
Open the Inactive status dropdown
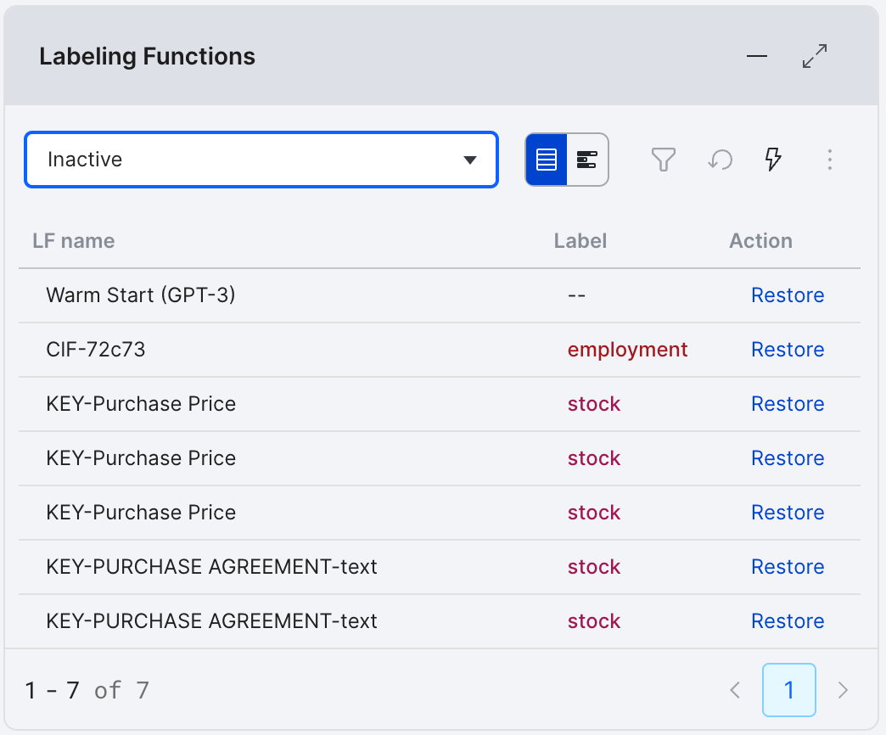(261, 160)
